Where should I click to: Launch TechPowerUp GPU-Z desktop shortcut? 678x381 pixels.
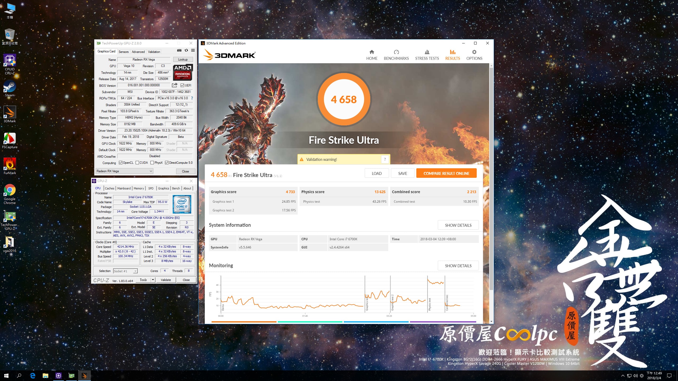(10, 220)
